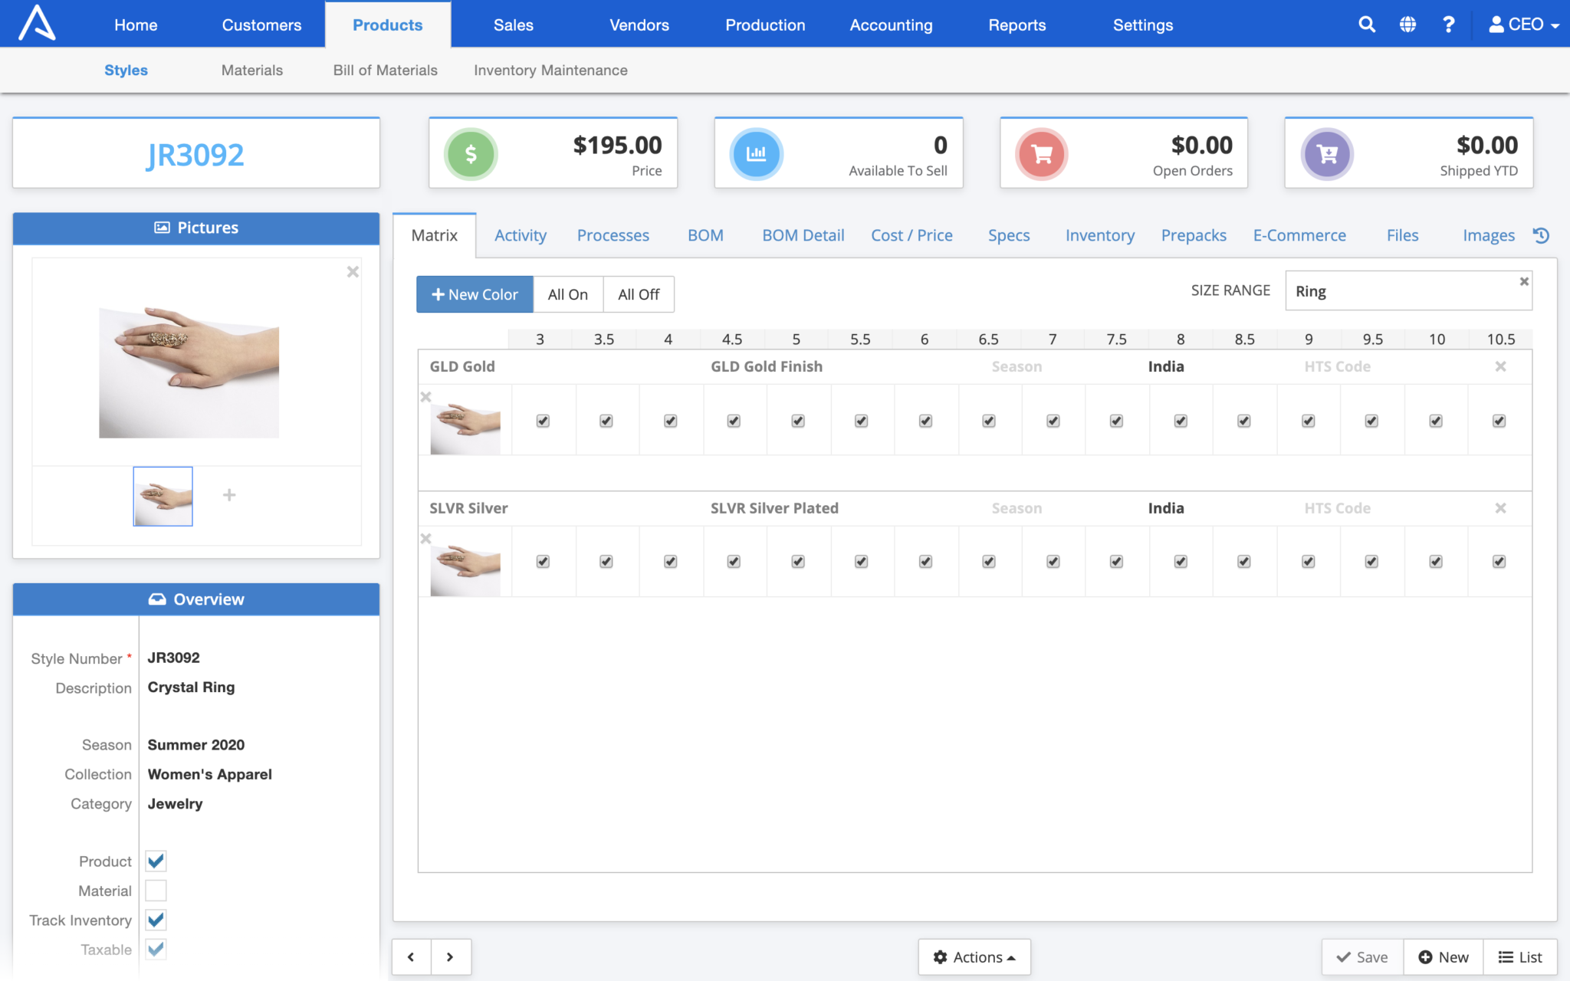Open the Bill of Materials section
This screenshot has width=1570, height=981.
pyautogui.click(x=384, y=70)
